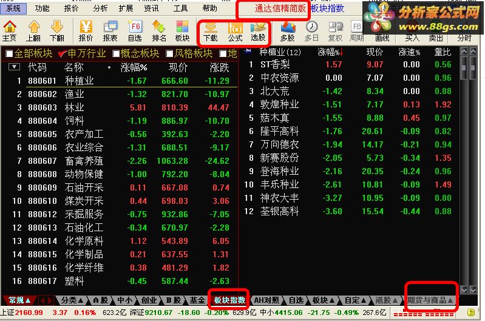This screenshot has width=485, height=321.
Task: Open the 报价 quotes toolbar icon
Action: click(x=86, y=31)
